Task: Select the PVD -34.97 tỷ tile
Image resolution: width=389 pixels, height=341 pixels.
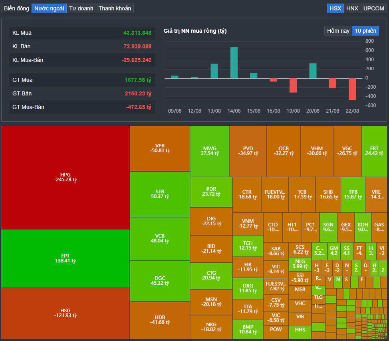Action: (x=248, y=151)
